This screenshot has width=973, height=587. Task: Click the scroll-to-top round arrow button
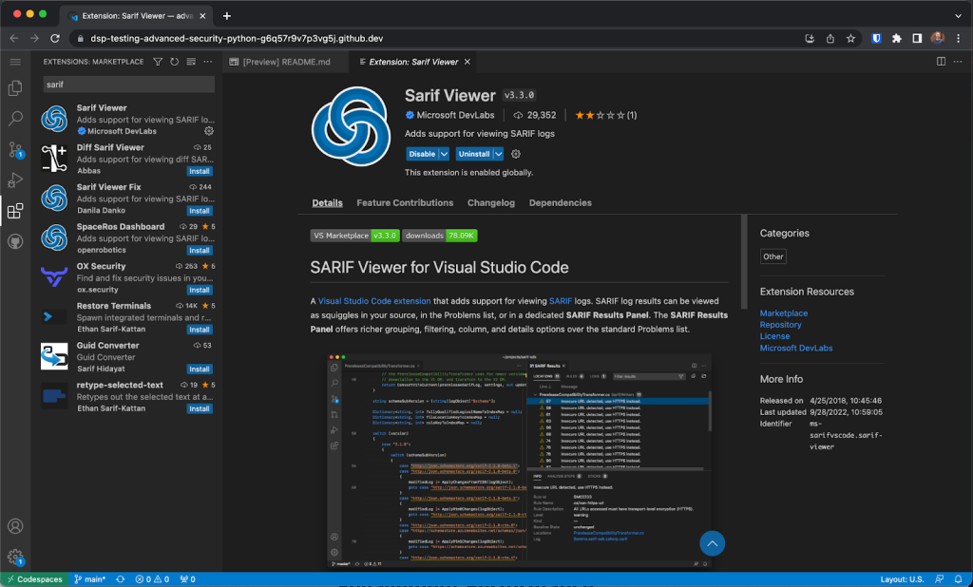click(712, 543)
